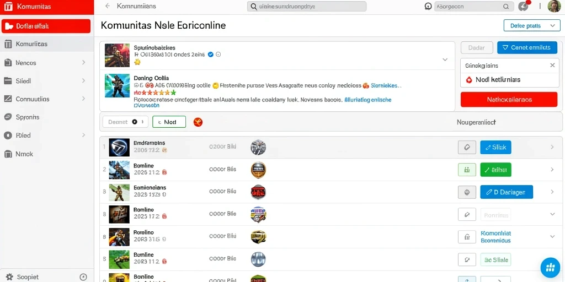The image size is (565, 282).
Task: Click the green icon button left of Btihel
Action: (467, 170)
